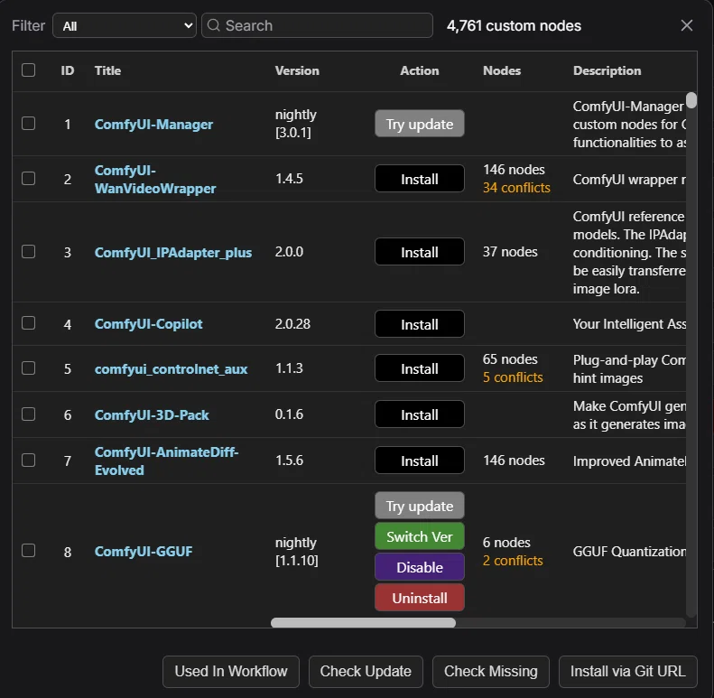Check the ComfyUI-3D-Pack row checkbox
This screenshot has height=698, width=714.
point(28,414)
